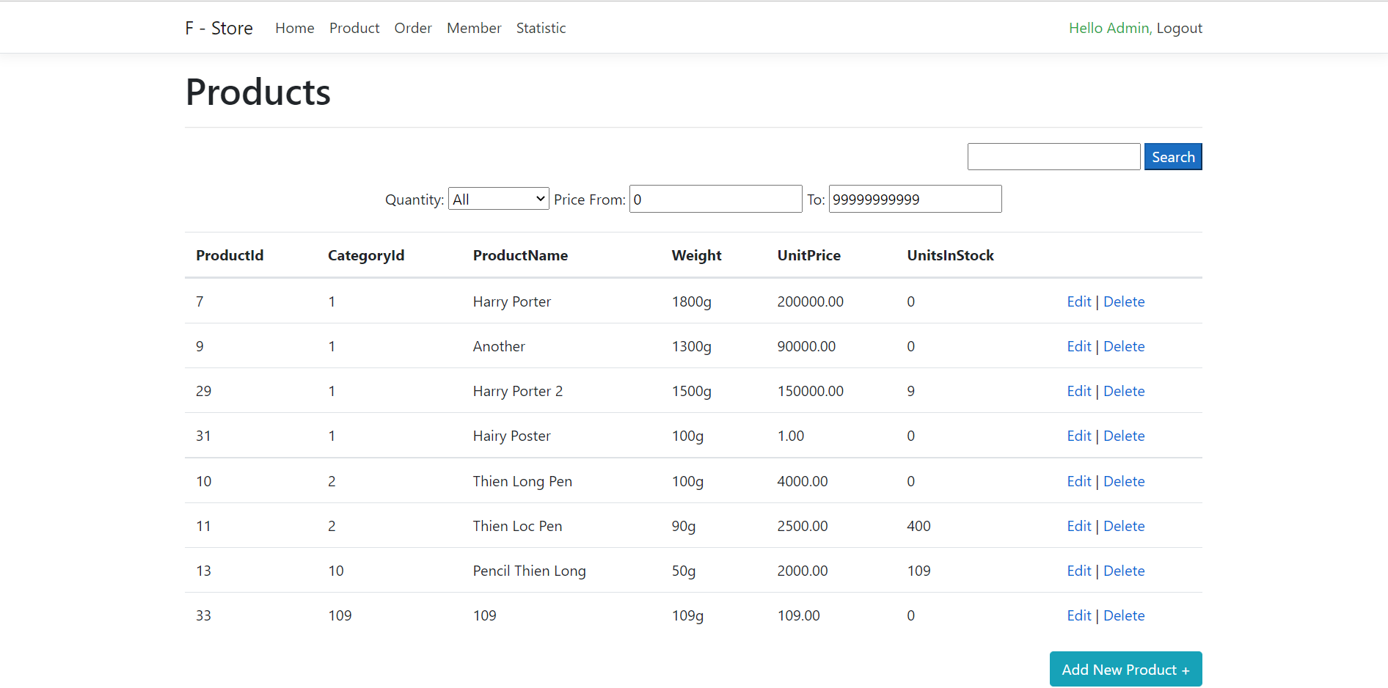Image resolution: width=1388 pixels, height=688 pixels.
Task: Delete product with ProductId 33
Action: click(x=1124, y=615)
